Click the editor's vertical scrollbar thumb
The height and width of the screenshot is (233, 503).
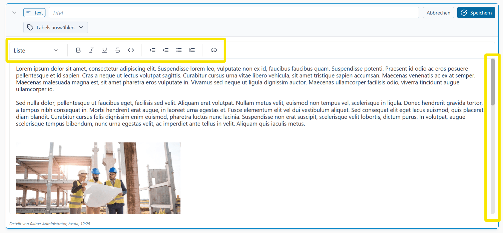493,82
